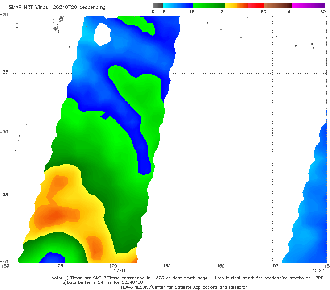Click the latitude label '-30' on the left axis
The image size is (330, 290).
tap(4, 132)
